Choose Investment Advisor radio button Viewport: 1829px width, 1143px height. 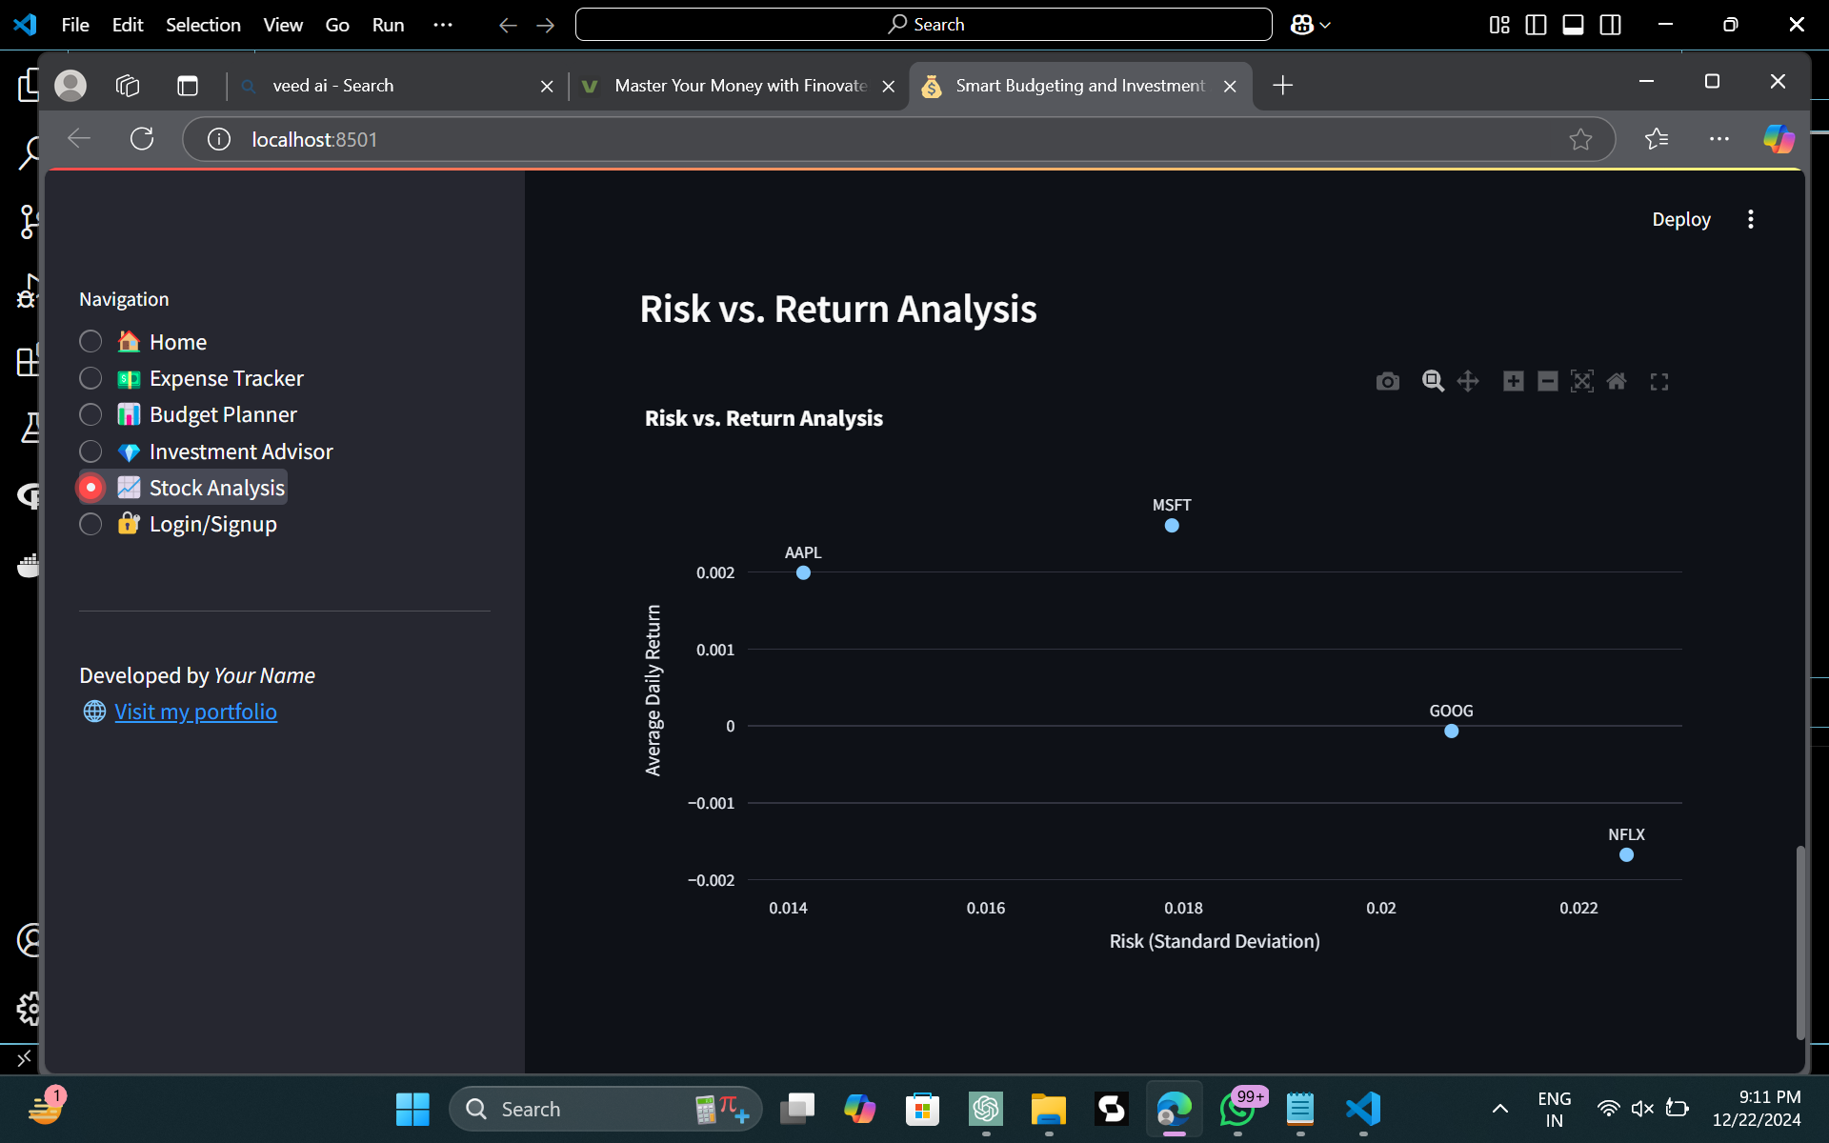[x=90, y=451]
